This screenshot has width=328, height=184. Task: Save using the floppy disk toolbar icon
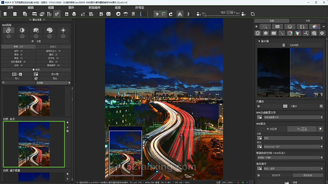(67, 14)
